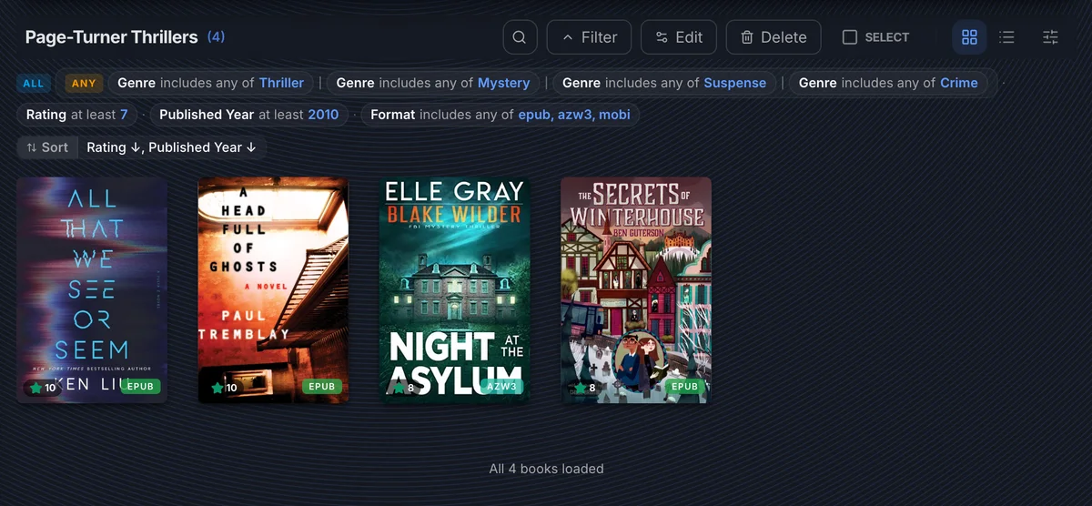Image resolution: width=1092 pixels, height=506 pixels.
Task: Click the Sort button
Action: point(47,147)
